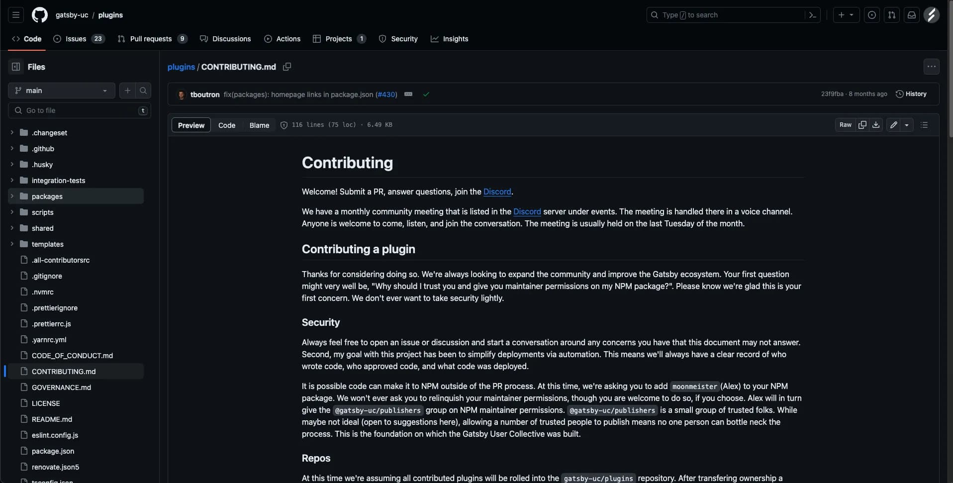Go to GitHub homepage via the Octocat logo

(x=40, y=15)
